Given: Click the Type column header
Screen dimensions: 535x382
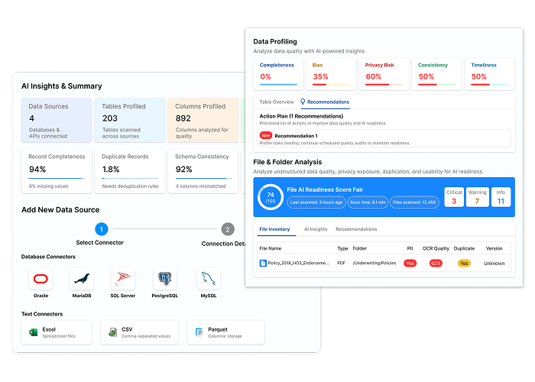Looking at the screenshot, I should [342, 248].
